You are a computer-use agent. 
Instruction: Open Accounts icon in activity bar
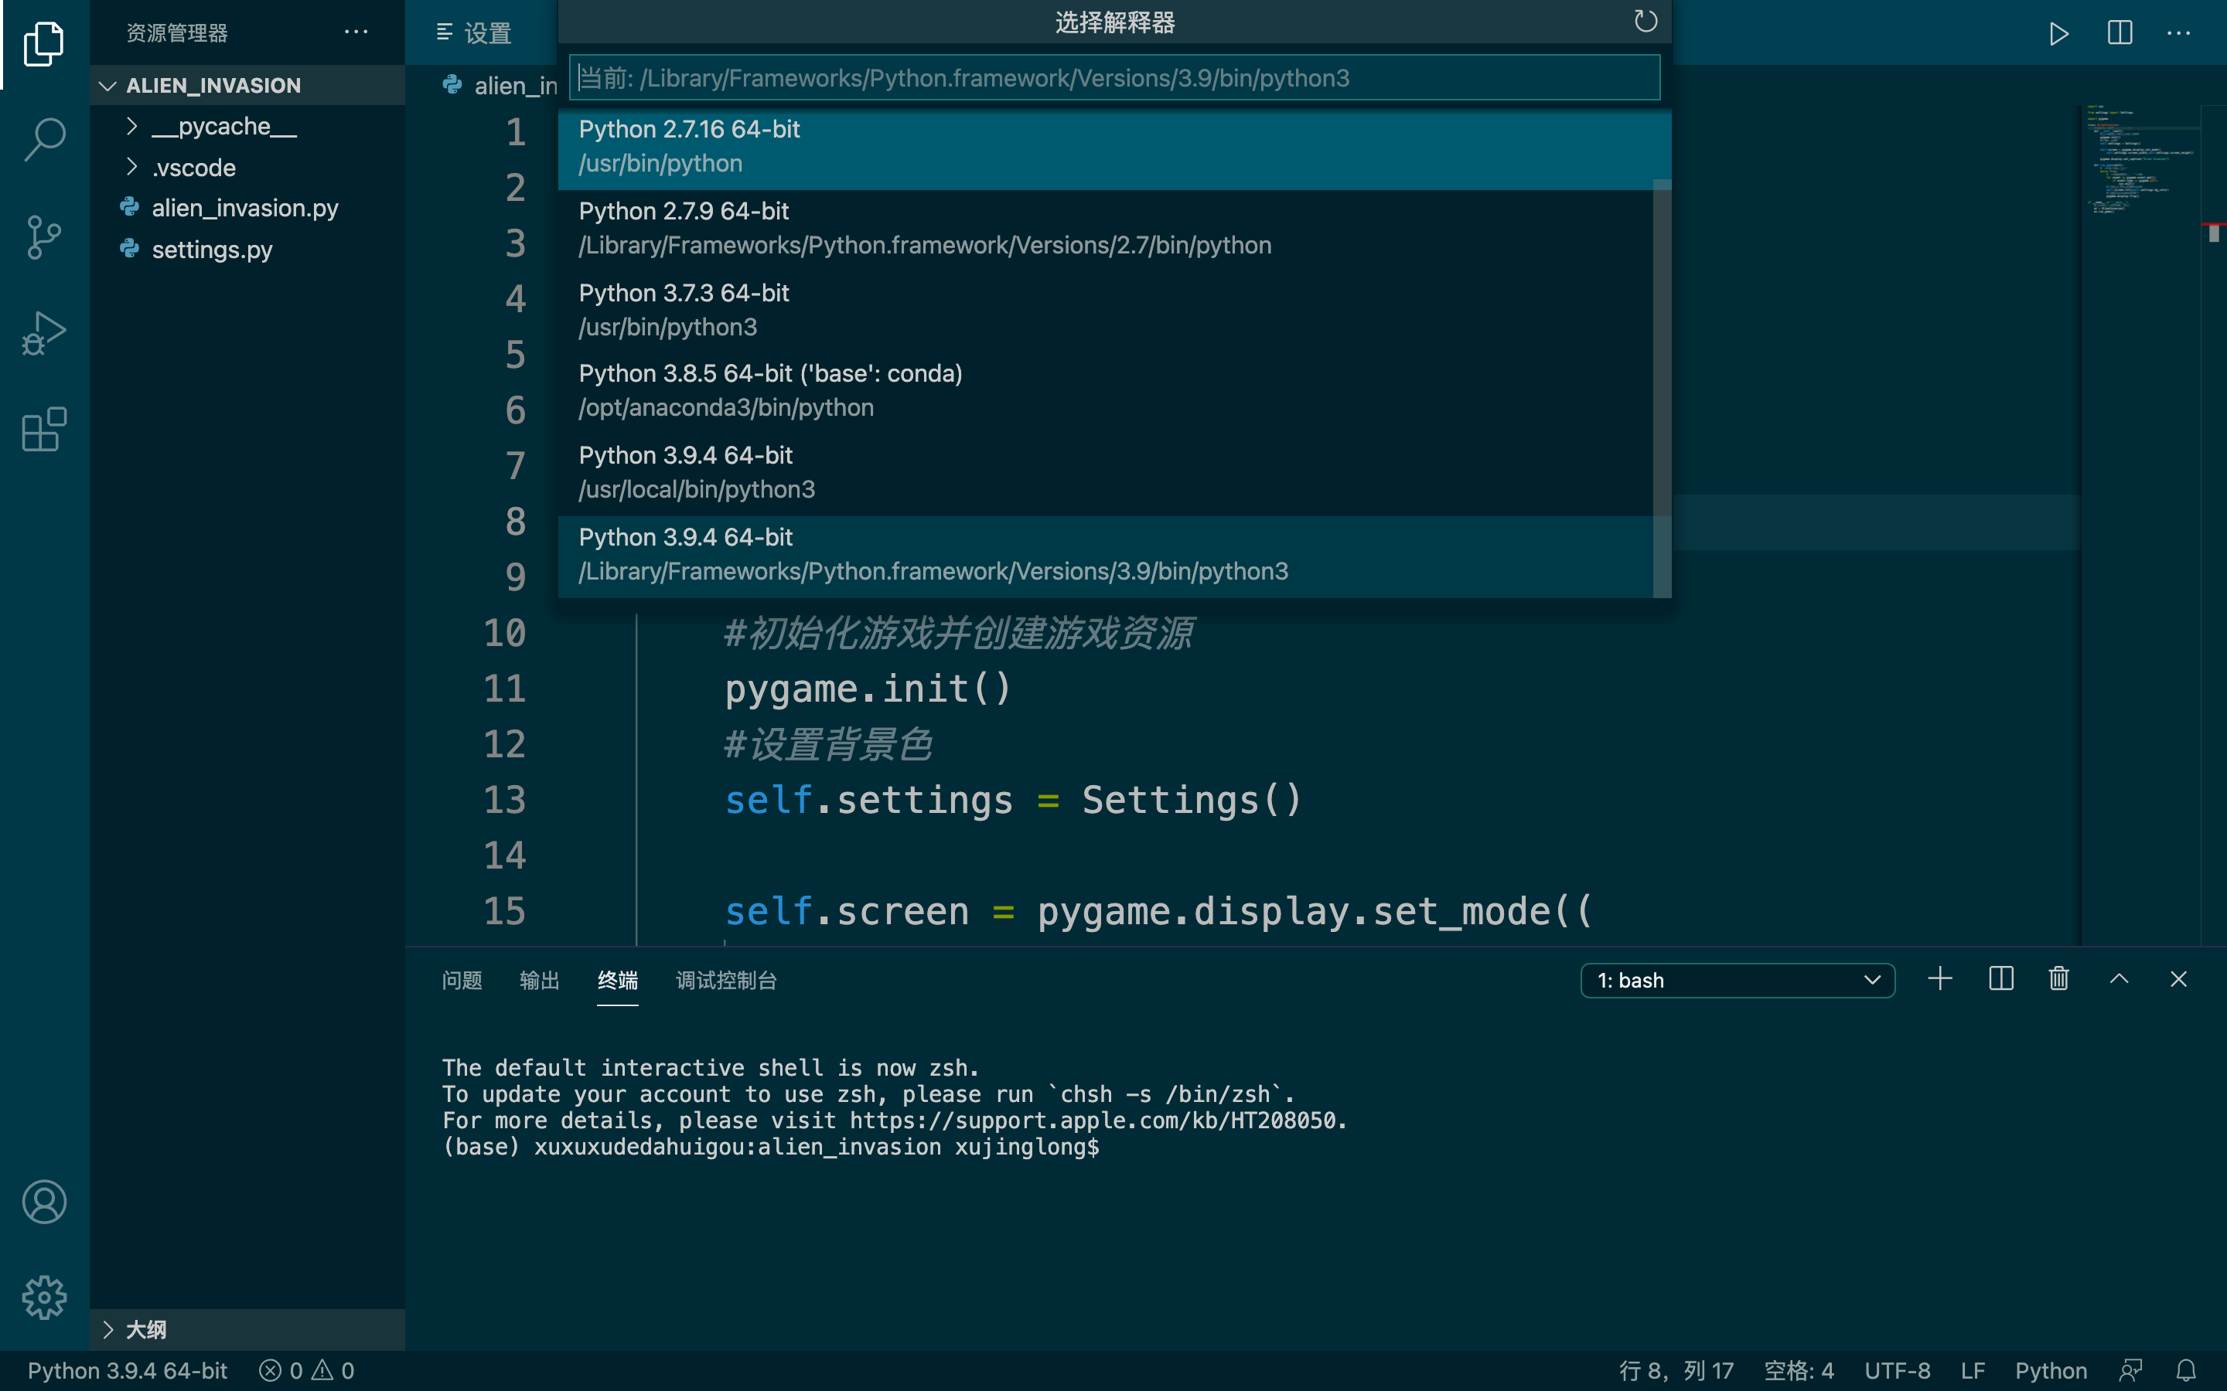pyautogui.click(x=43, y=1202)
